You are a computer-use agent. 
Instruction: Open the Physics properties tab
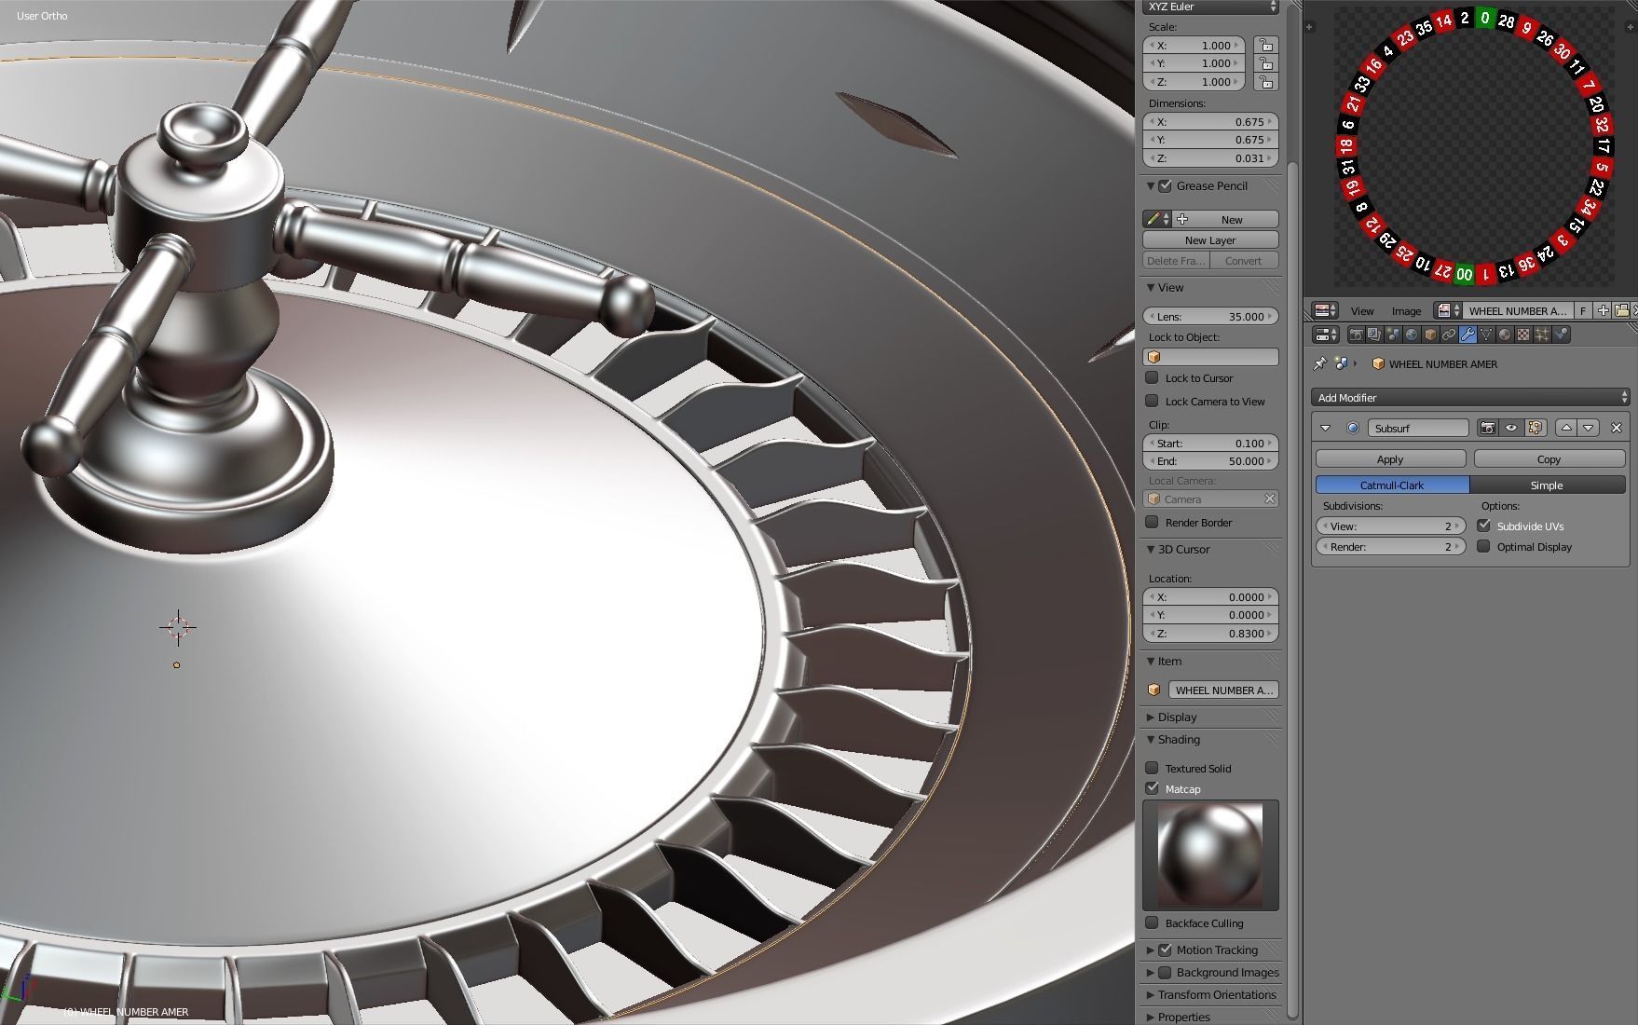coord(1561,335)
